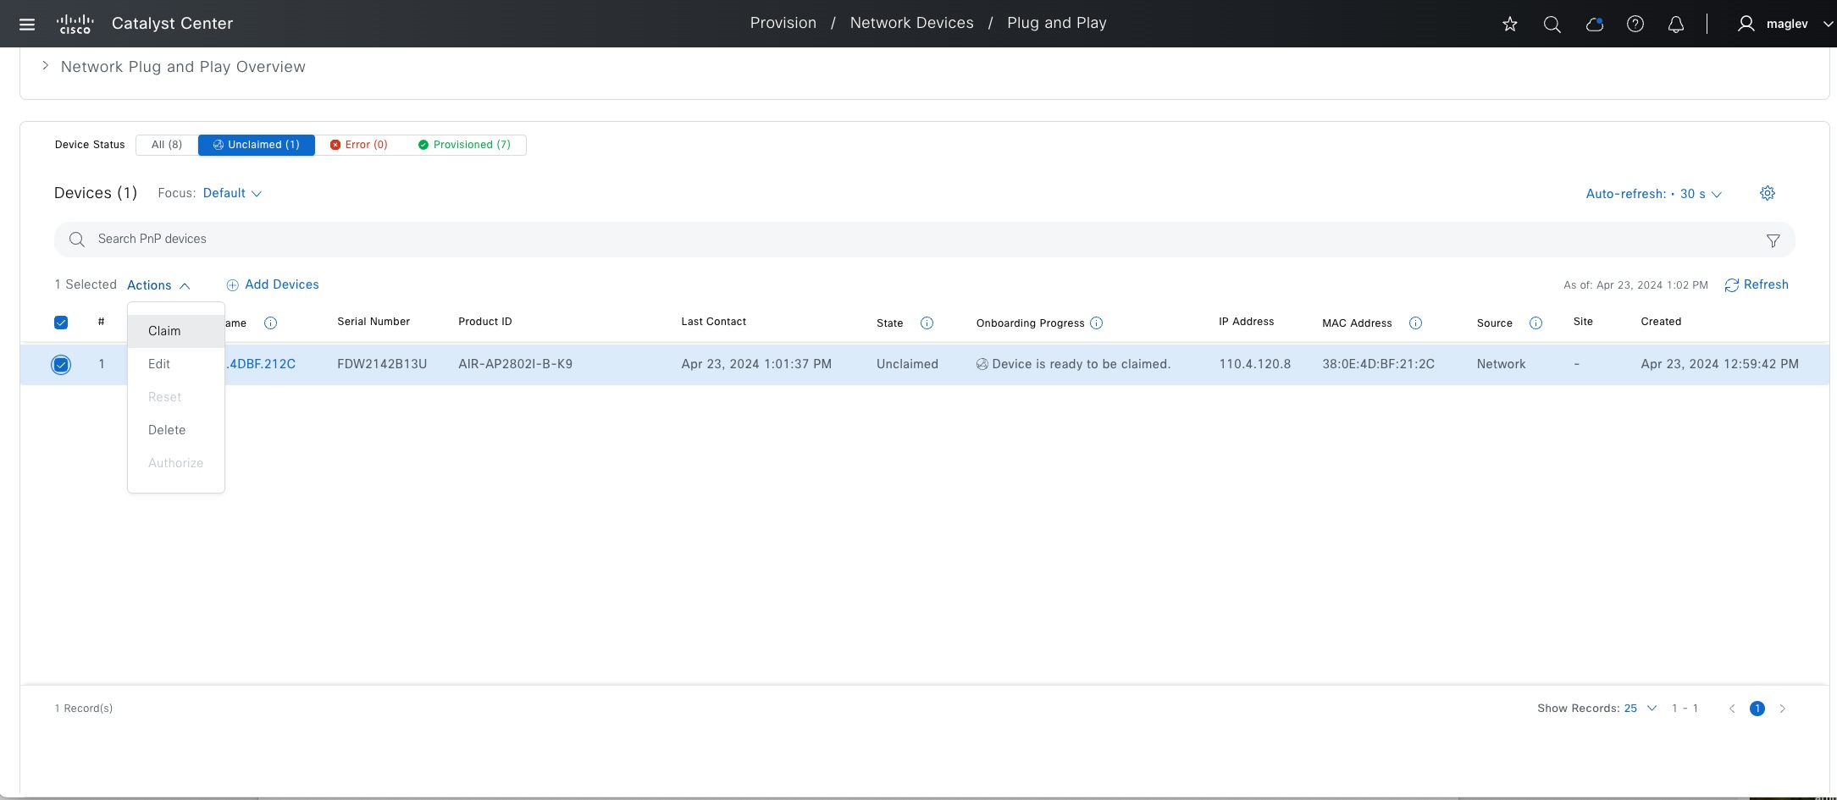Open global search magnifier icon
This screenshot has width=1837, height=800.
(1552, 25)
